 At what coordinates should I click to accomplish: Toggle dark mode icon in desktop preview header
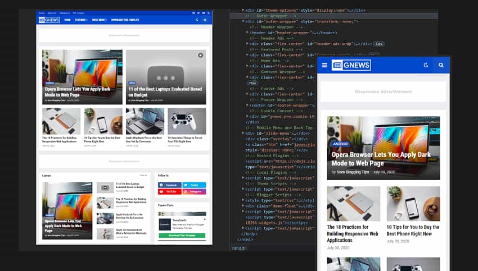pyautogui.click(x=197, y=20)
